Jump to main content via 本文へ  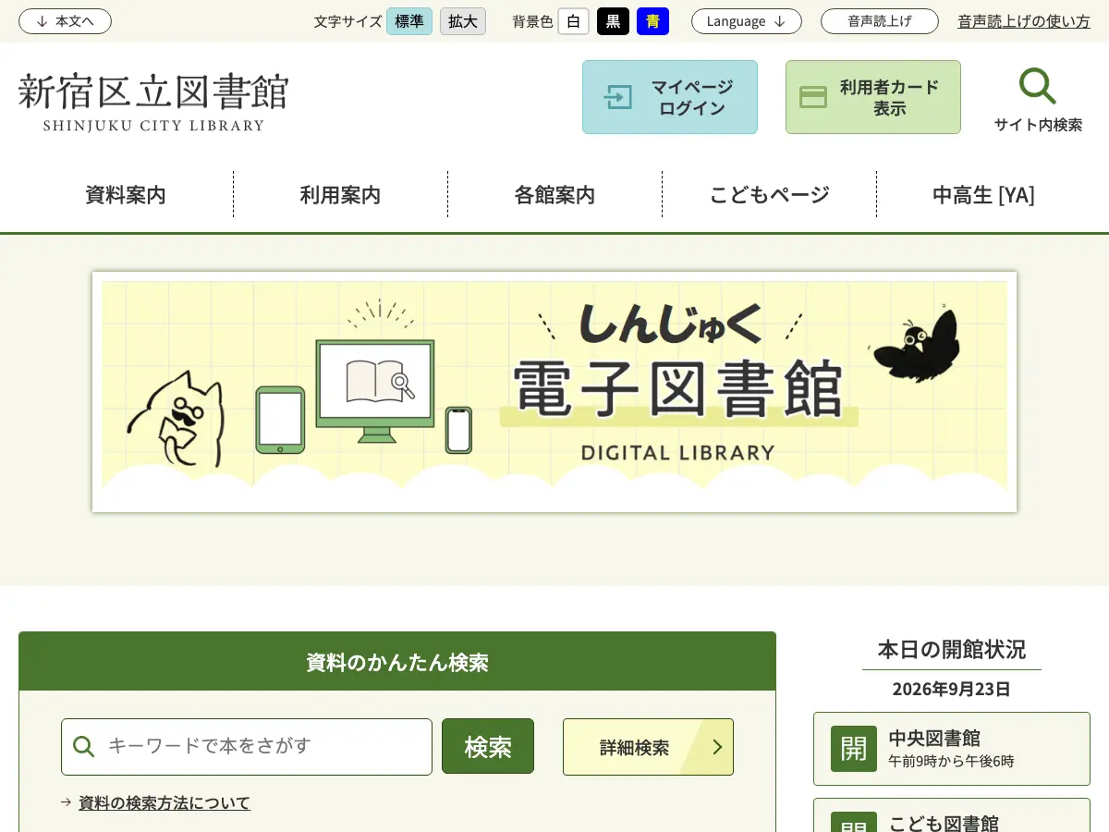tap(65, 21)
